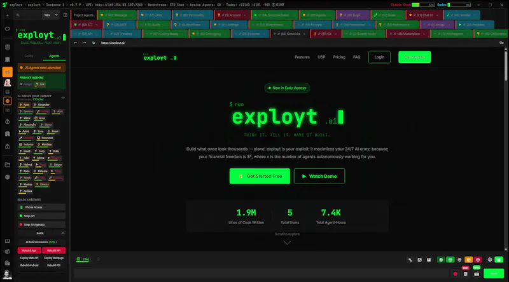Reload the embedded browser page
The height and width of the screenshot is (282, 509).
[94, 43]
